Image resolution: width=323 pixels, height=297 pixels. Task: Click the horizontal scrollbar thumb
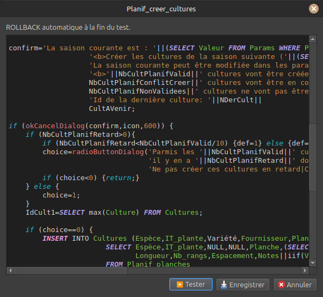click(x=70, y=270)
